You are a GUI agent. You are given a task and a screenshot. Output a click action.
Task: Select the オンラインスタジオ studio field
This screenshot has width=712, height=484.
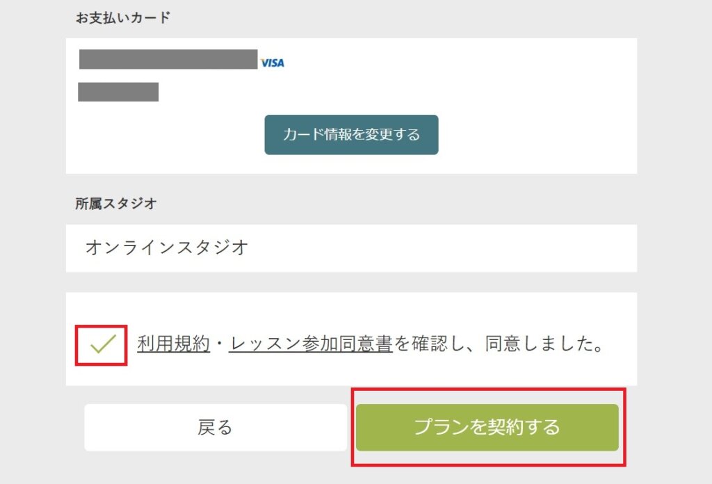351,248
